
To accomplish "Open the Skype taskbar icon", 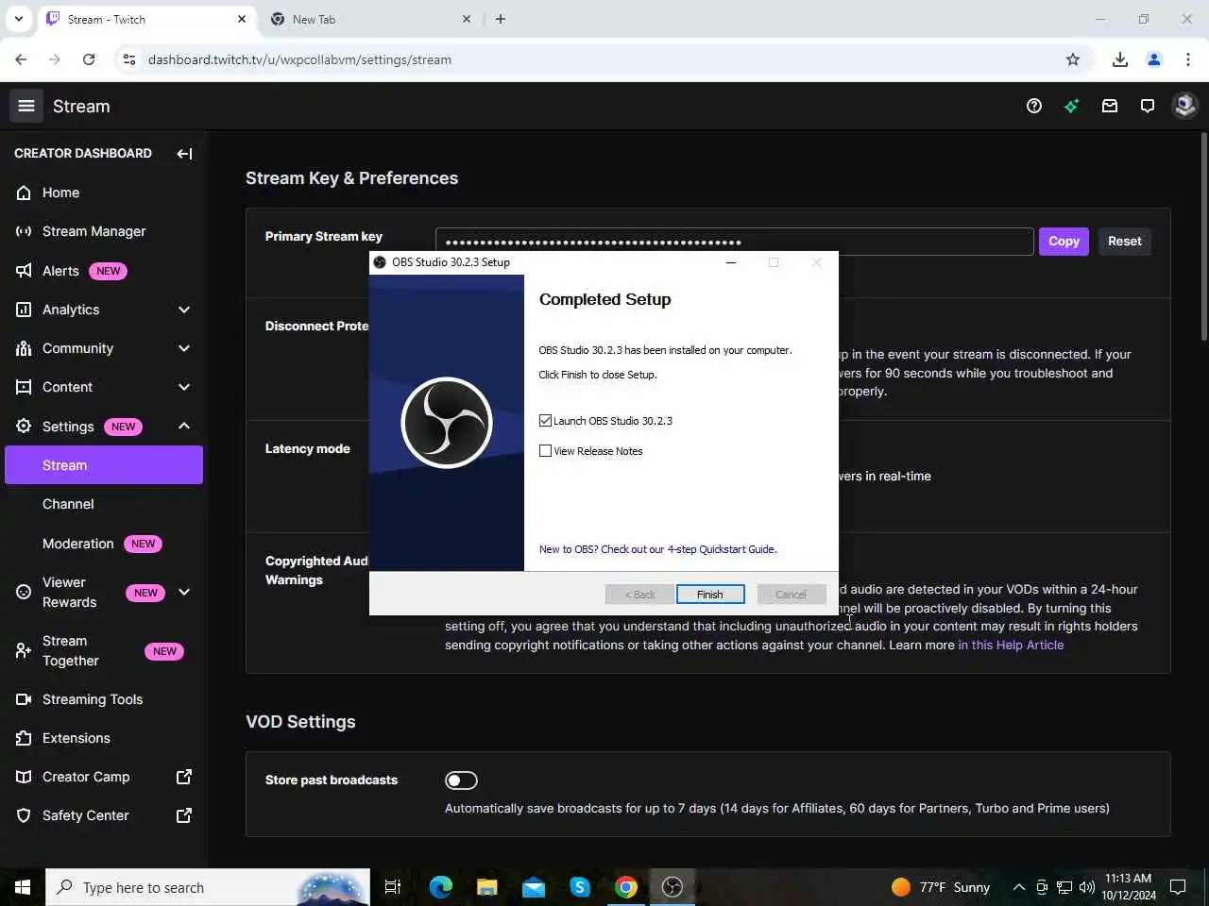I will click(x=580, y=887).
